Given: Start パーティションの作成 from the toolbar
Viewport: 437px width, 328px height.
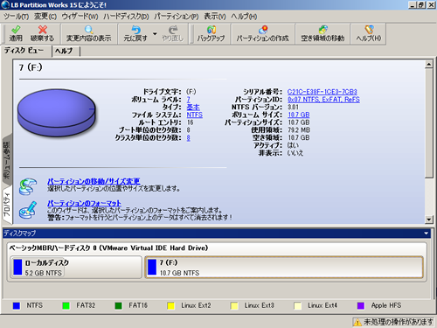Looking at the screenshot, I should click(x=262, y=34).
